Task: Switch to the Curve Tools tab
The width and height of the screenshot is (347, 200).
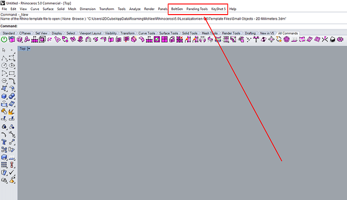Action: (146, 33)
